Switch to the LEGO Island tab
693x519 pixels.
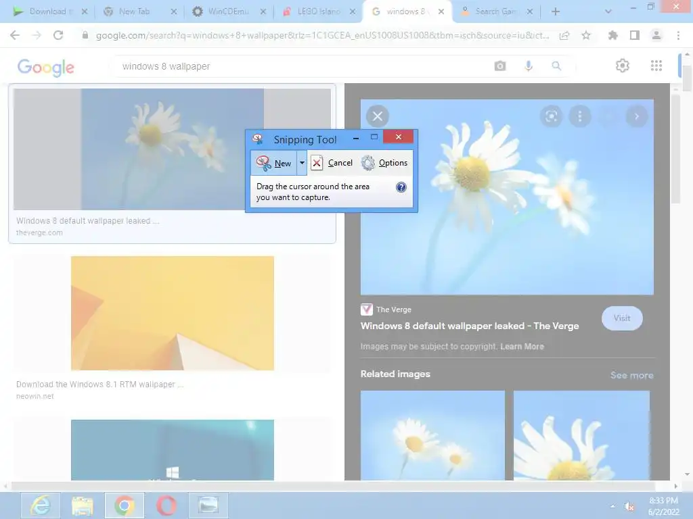(x=318, y=11)
